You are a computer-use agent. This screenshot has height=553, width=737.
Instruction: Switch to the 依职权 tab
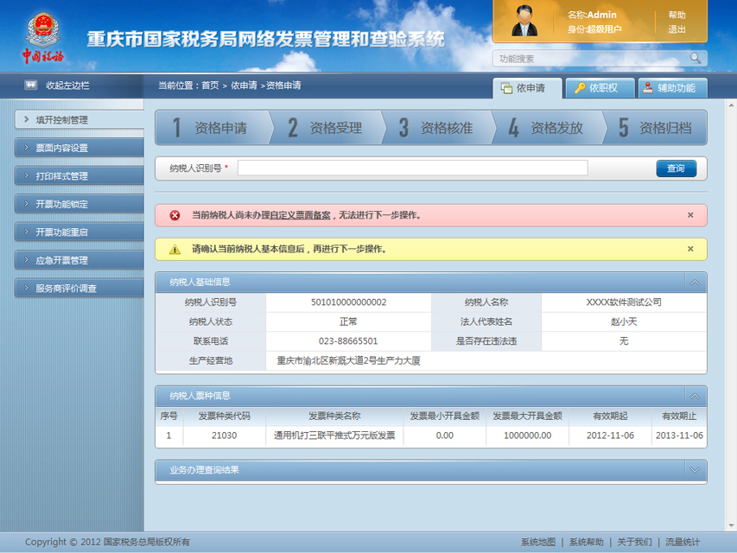tap(600, 88)
